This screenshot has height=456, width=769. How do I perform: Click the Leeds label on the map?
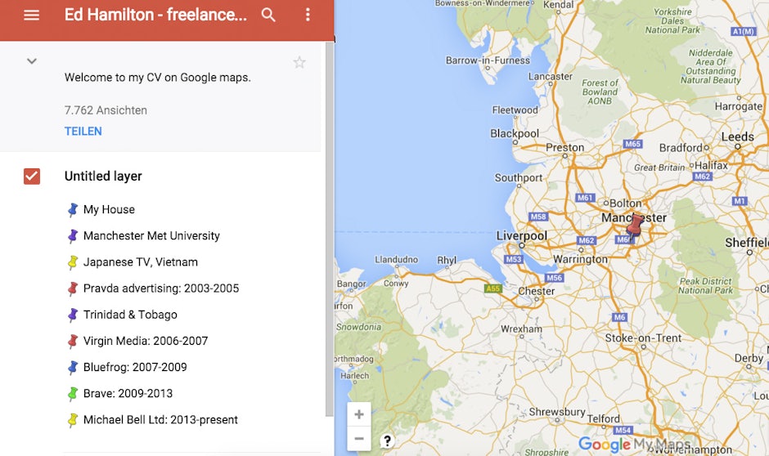pos(737,136)
